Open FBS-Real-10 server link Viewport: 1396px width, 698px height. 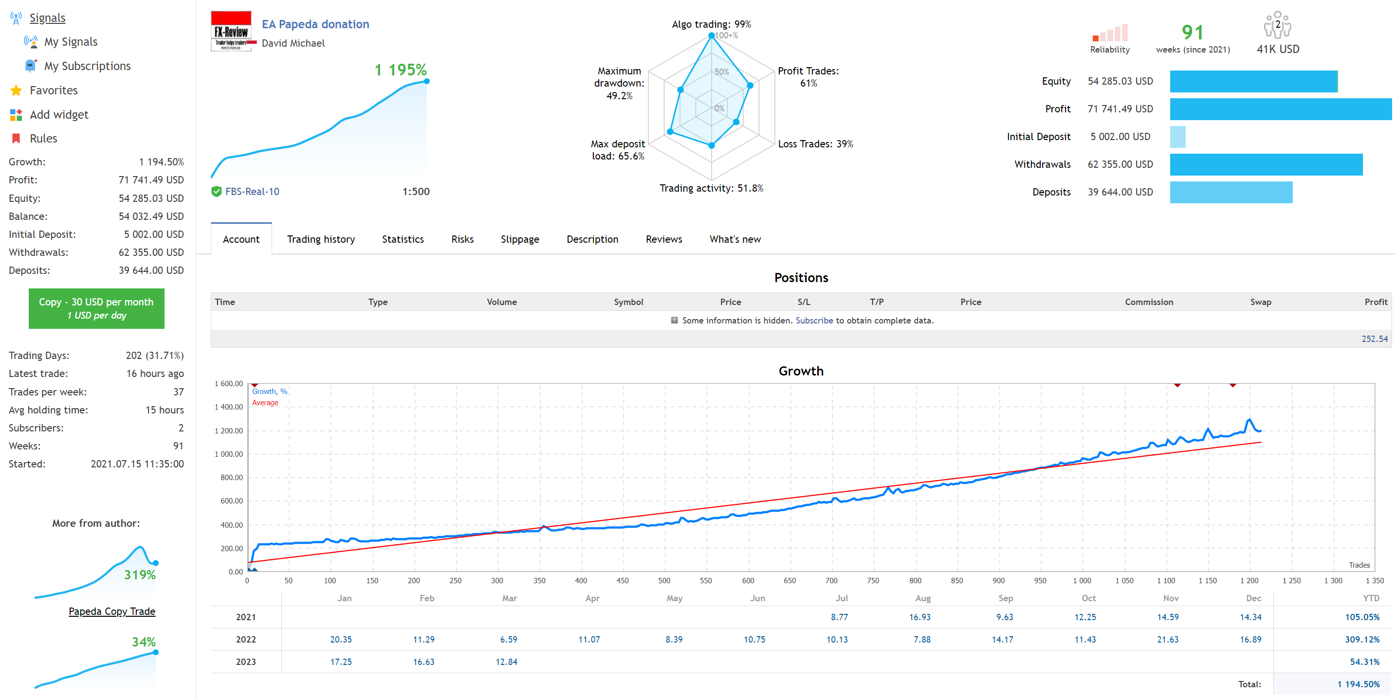point(252,192)
